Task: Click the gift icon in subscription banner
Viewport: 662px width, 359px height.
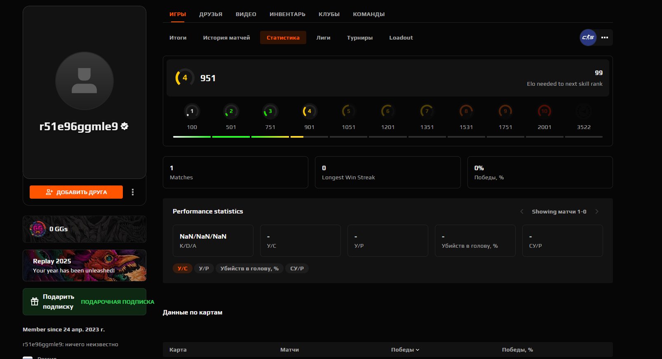Action: 35,302
